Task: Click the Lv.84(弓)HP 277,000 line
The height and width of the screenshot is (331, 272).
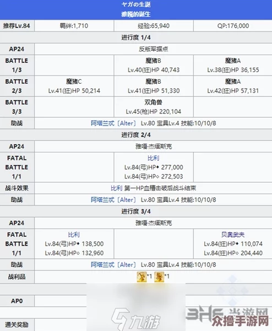Action: (154, 167)
